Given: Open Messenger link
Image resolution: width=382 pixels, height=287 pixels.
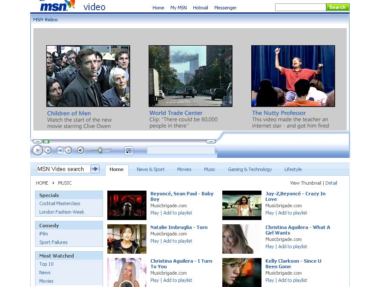Looking at the screenshot, I should click(225, 8).
